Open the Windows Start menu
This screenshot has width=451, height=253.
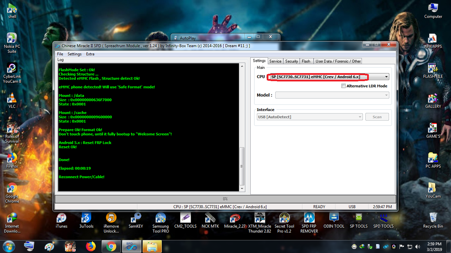tap(8, 246)
